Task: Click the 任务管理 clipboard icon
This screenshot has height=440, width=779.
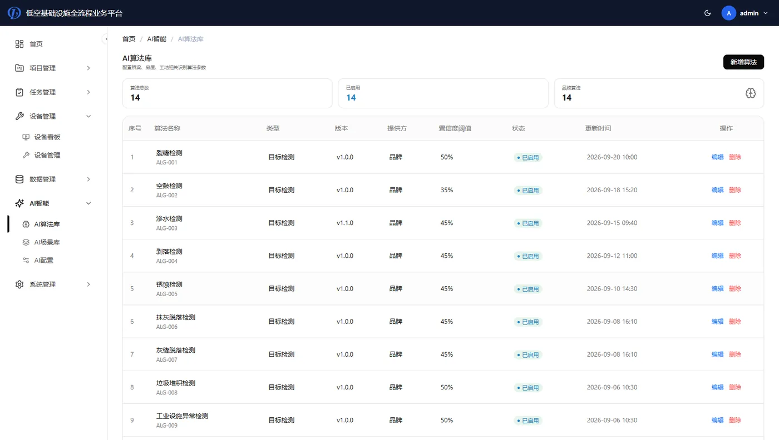Action: pyautogui.click(x=19, y=92)
